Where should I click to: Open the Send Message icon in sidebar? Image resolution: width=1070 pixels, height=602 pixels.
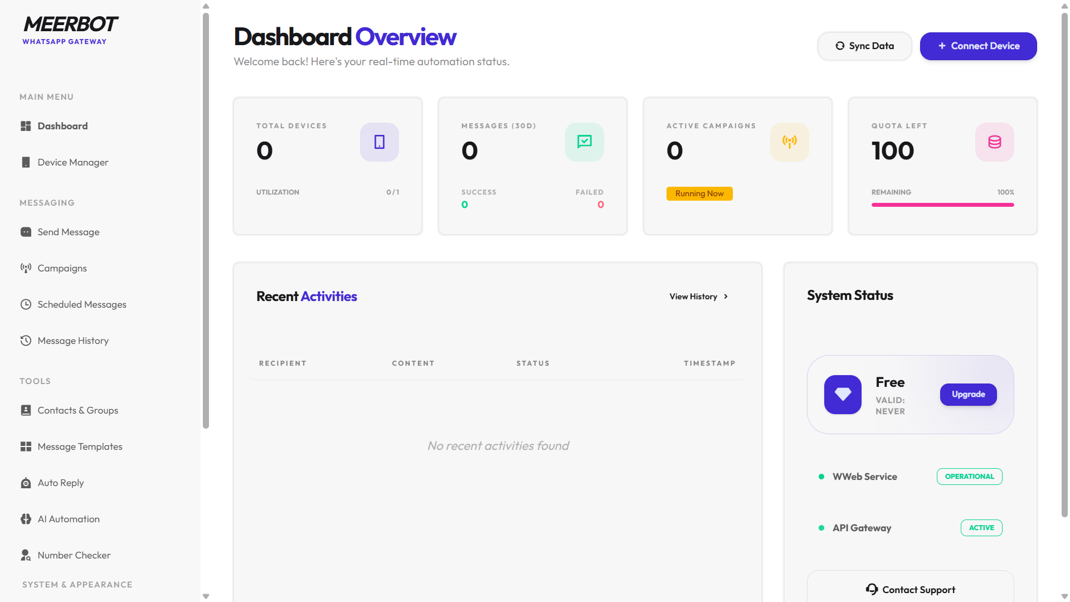tap(26, 232)
